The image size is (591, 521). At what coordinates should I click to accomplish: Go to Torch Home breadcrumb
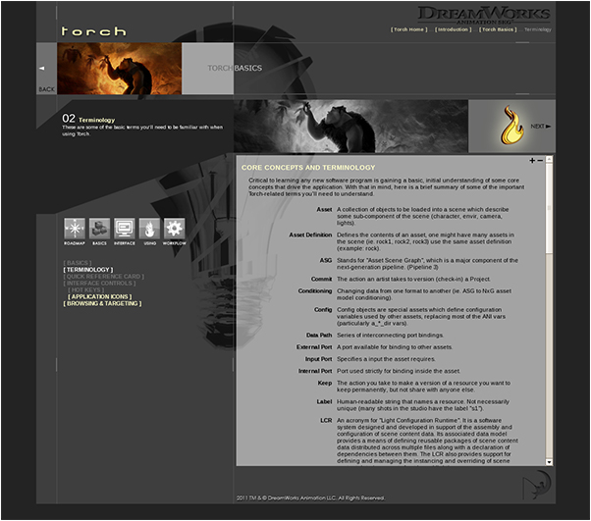[409, 29]
